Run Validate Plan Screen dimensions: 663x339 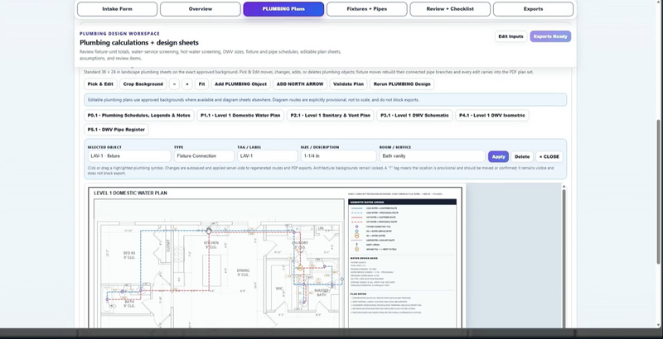click(x=348, y=84)
